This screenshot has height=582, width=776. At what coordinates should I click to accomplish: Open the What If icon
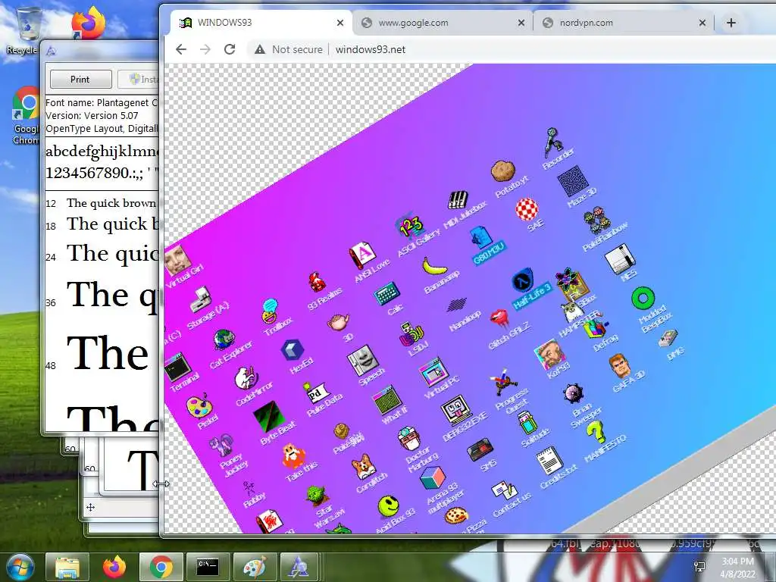click(x=388, y=400)
